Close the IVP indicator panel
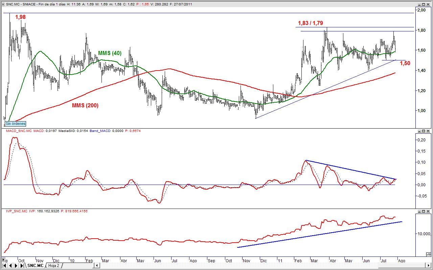The image size is (433, 270). pyautogui.click(x=428, y=211)
